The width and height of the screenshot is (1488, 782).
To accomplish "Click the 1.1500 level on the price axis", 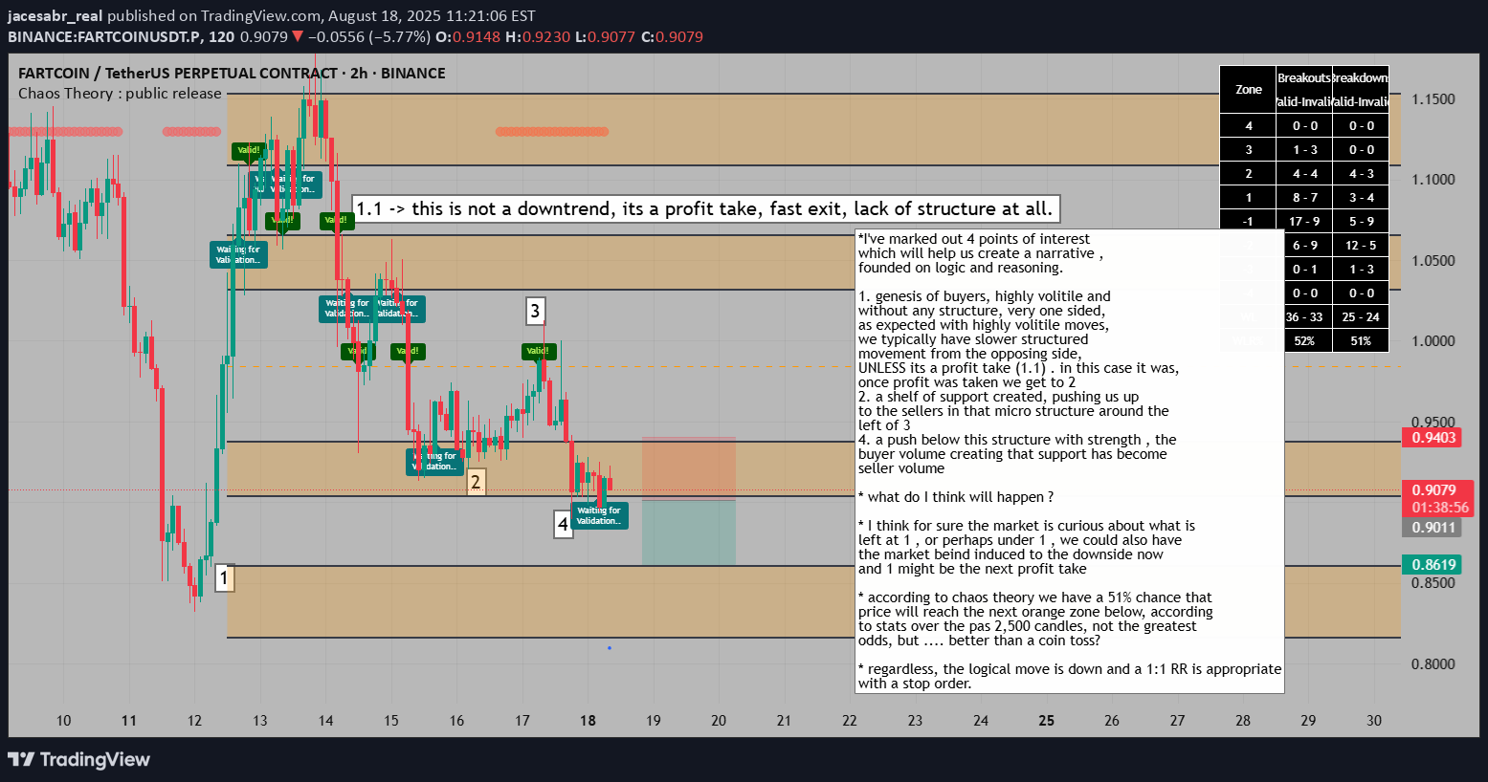I will (x=1433, y=99).
